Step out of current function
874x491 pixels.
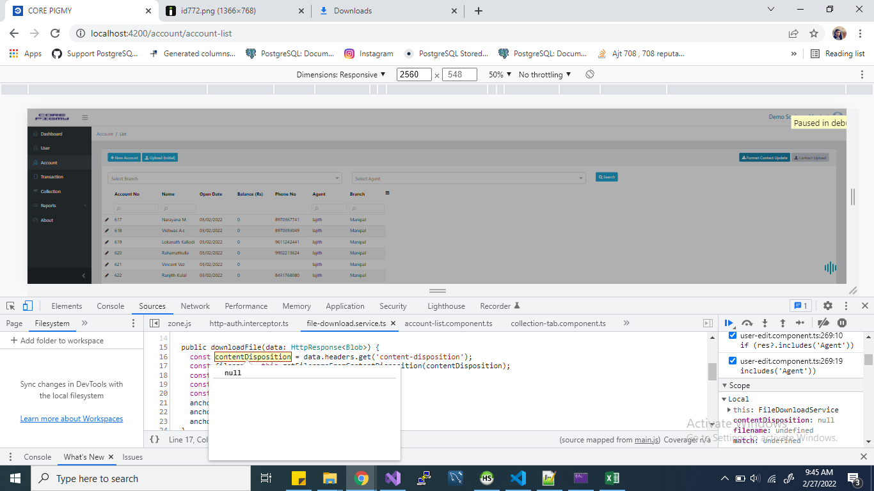[782, 323]
